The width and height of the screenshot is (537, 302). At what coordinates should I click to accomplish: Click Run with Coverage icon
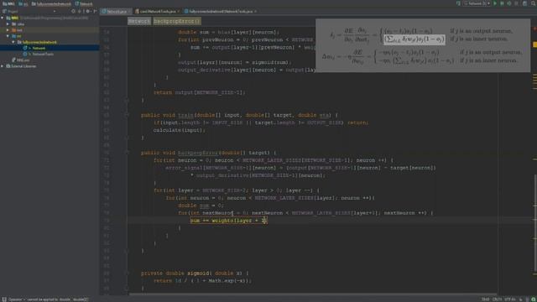[509, 3]
